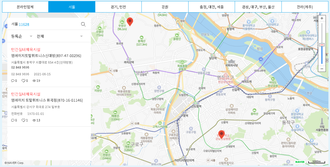Viewport: 330px width, 167px height.
Task: Open 경상, 대구, 부산, 울산 tab
Action: (x=258, y=7)
